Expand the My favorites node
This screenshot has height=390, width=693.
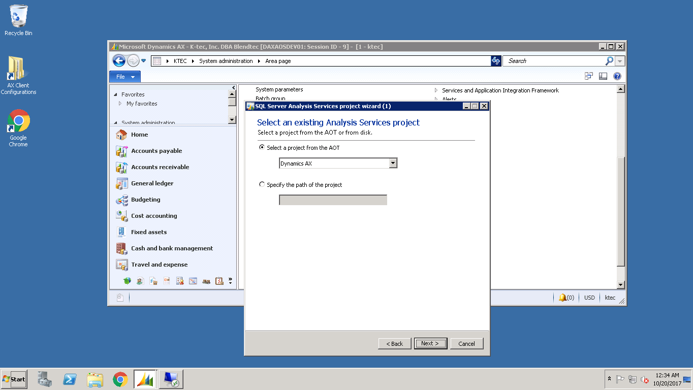tap(120, 104)
